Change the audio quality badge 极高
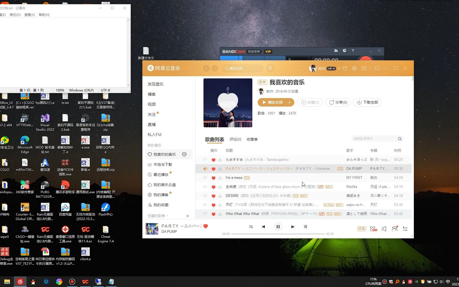 (362, 229)
